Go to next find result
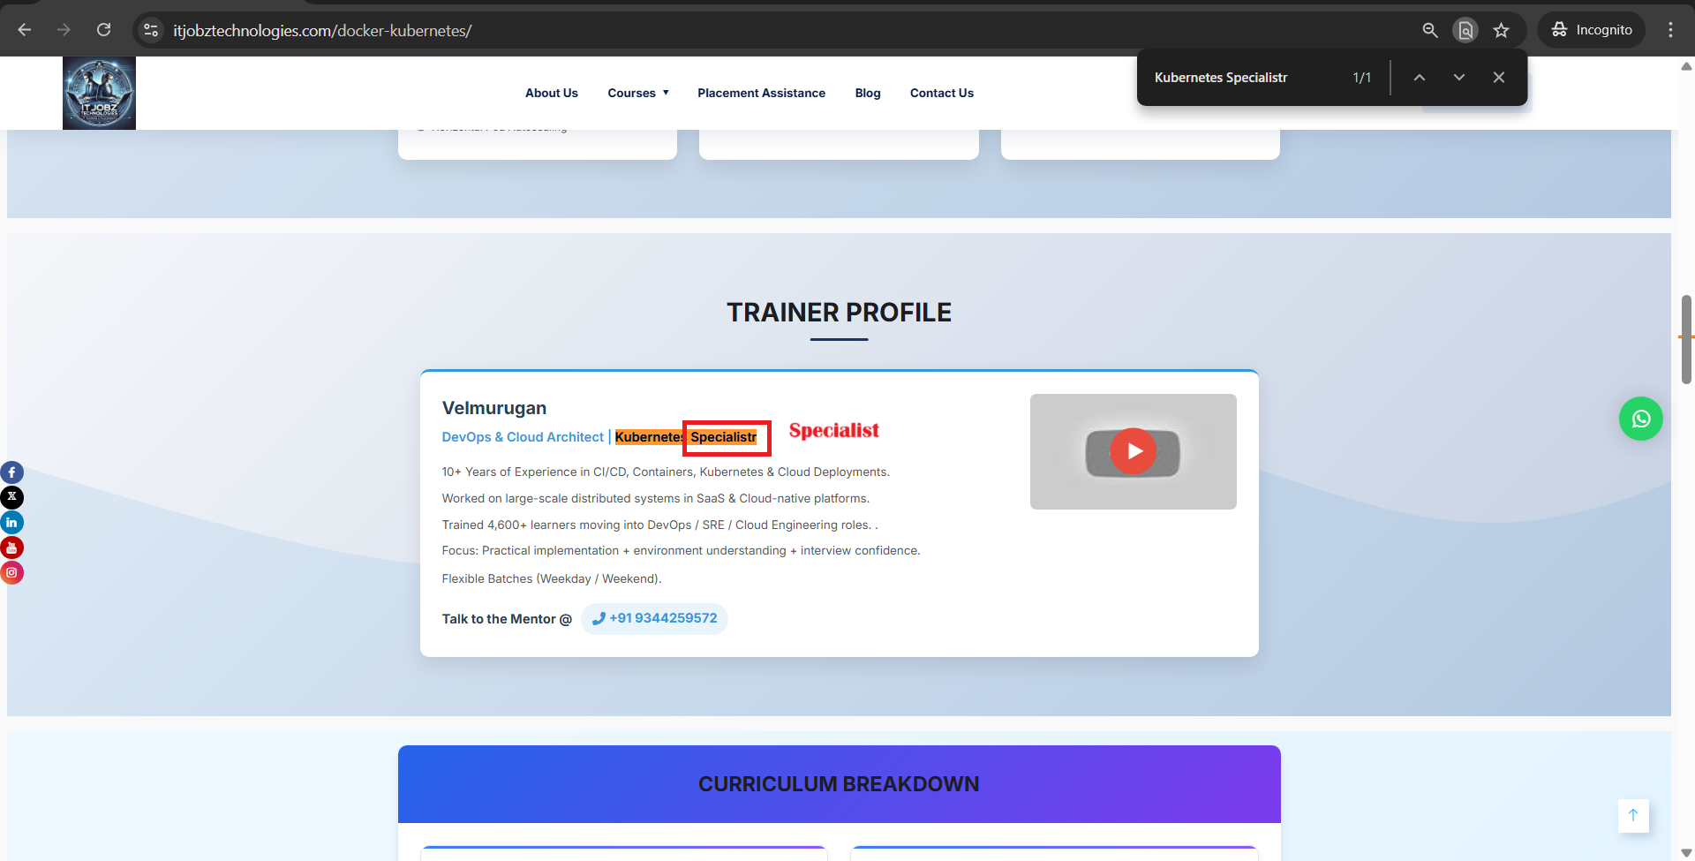The width and height of the screenshot is (1695, 861). pos(1459,78)
